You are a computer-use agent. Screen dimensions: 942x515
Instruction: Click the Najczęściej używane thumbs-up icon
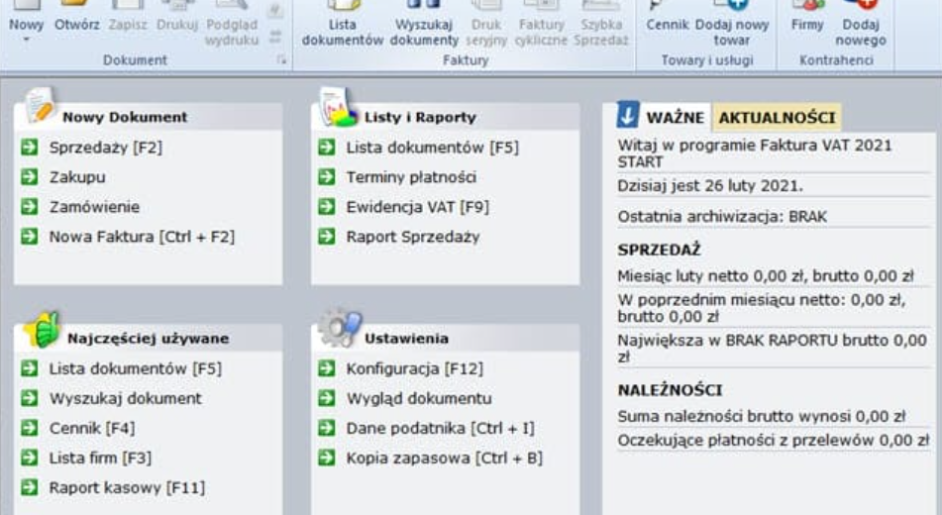point(42,329)
